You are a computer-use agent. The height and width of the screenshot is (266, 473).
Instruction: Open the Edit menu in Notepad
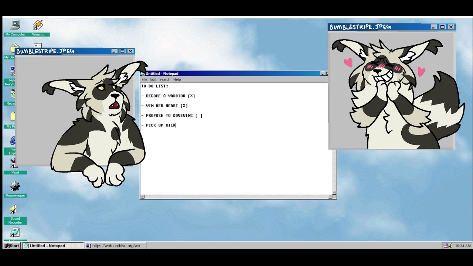click(x=153, y=79)
